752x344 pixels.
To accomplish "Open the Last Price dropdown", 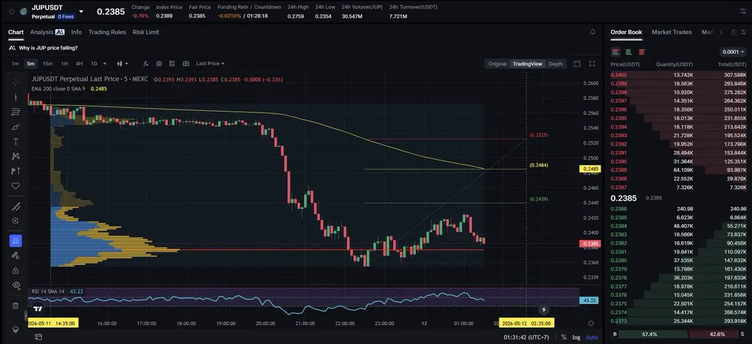I will point(210,63).
